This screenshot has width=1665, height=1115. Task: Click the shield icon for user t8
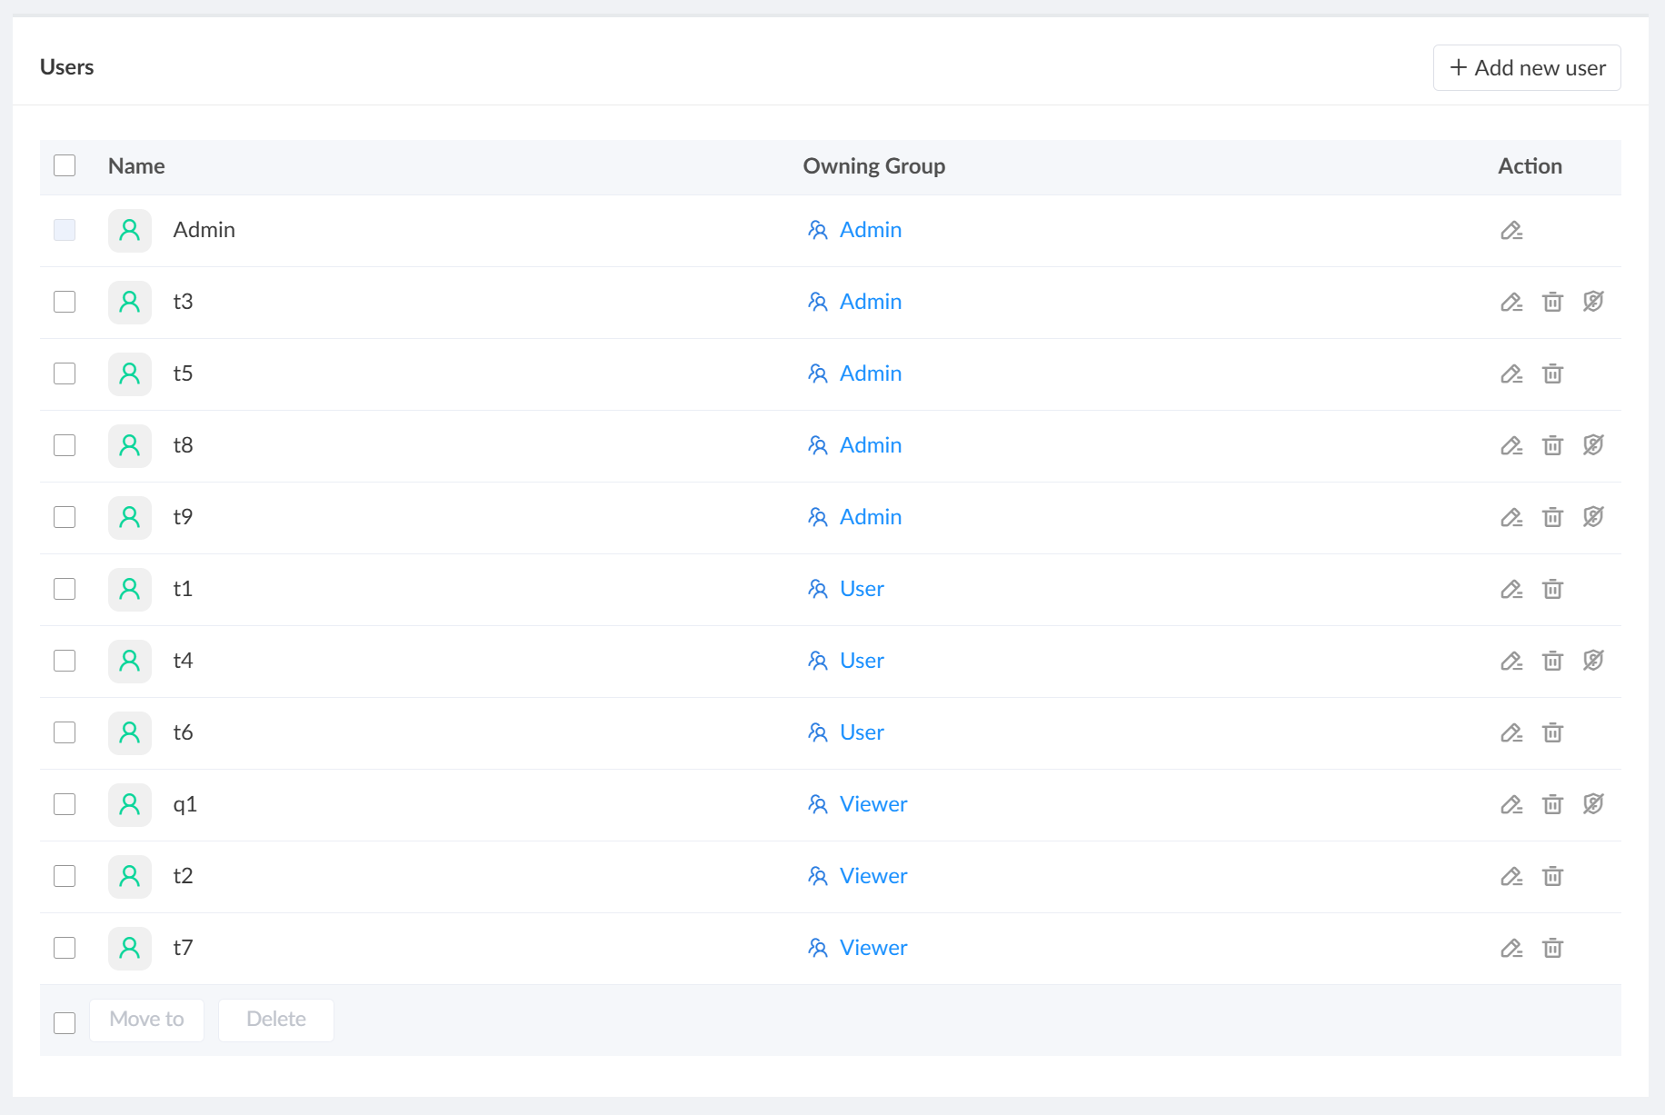click(x=1593, y=445)
